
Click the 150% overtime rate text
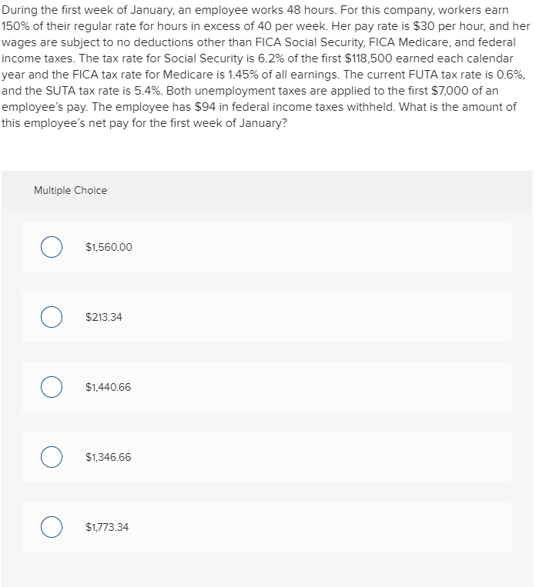click(x=16, y=26)
